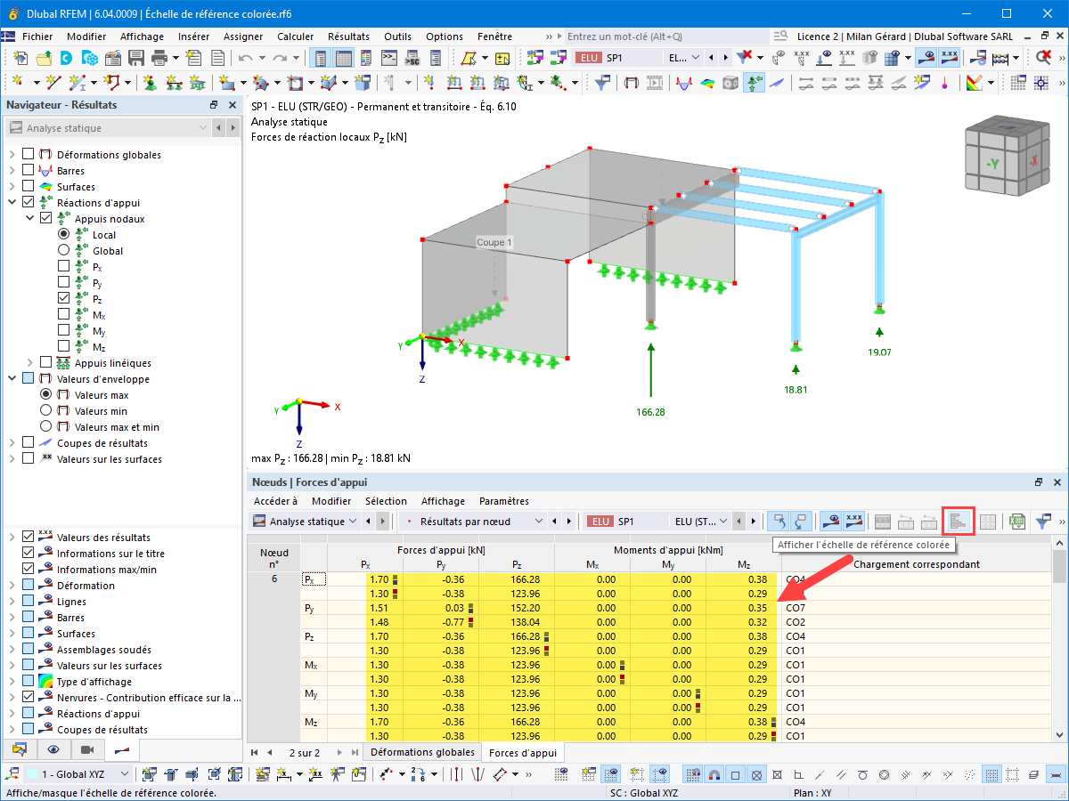
Task: Switch to Déformations globales tab
Action: click(x=422, y=752)
